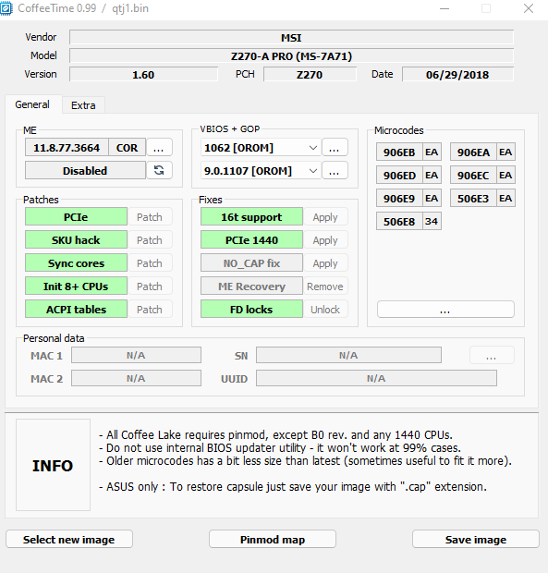Open the Pinmod map
This screenshot has width=548, height=573.
click(x=273, y=539)
